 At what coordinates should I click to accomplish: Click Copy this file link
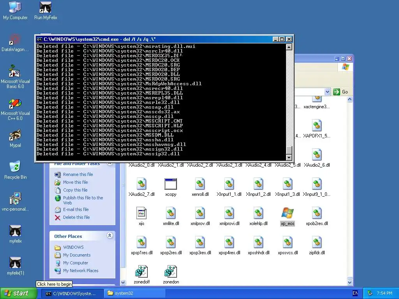point(75,190)
